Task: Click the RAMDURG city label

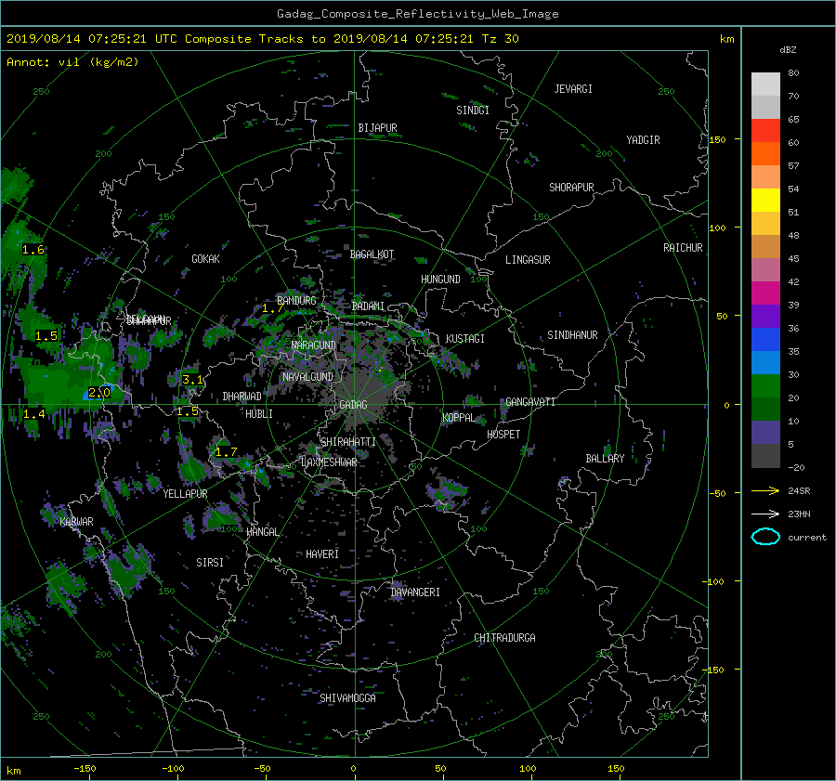Action: point(296,301)
